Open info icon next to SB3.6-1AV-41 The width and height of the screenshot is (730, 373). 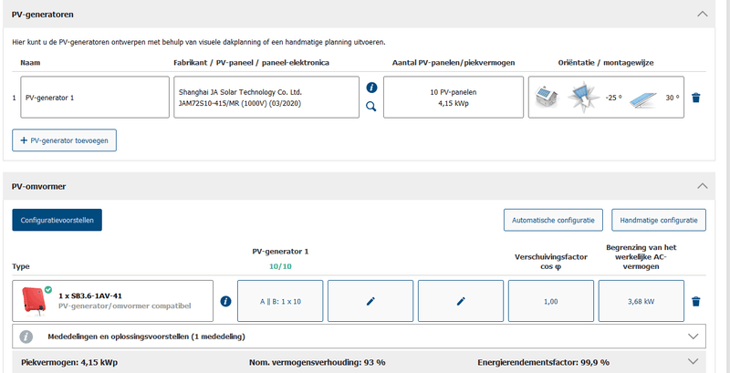click(x=225, y=301)
